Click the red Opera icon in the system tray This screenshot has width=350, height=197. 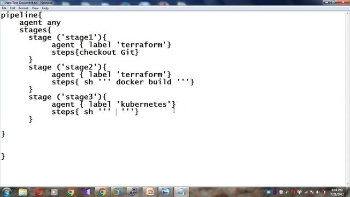coord(293,192)
